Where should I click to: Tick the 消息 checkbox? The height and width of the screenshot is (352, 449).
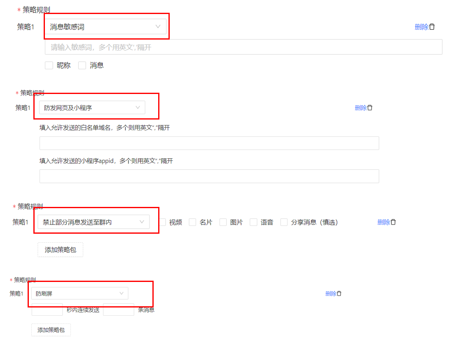pyautogui.click(x=82, y=65)
